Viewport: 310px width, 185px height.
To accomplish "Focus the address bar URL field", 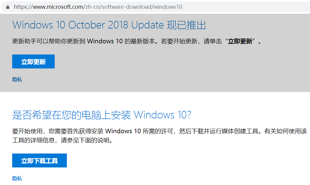I will pos(156,7).
